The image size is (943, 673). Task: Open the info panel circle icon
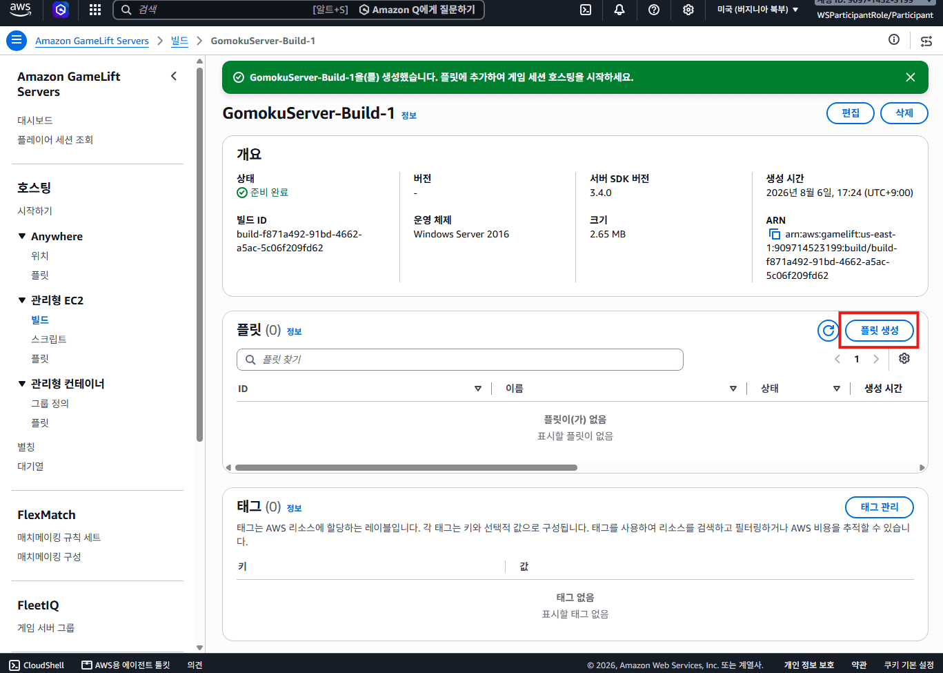tap(894, 40)
